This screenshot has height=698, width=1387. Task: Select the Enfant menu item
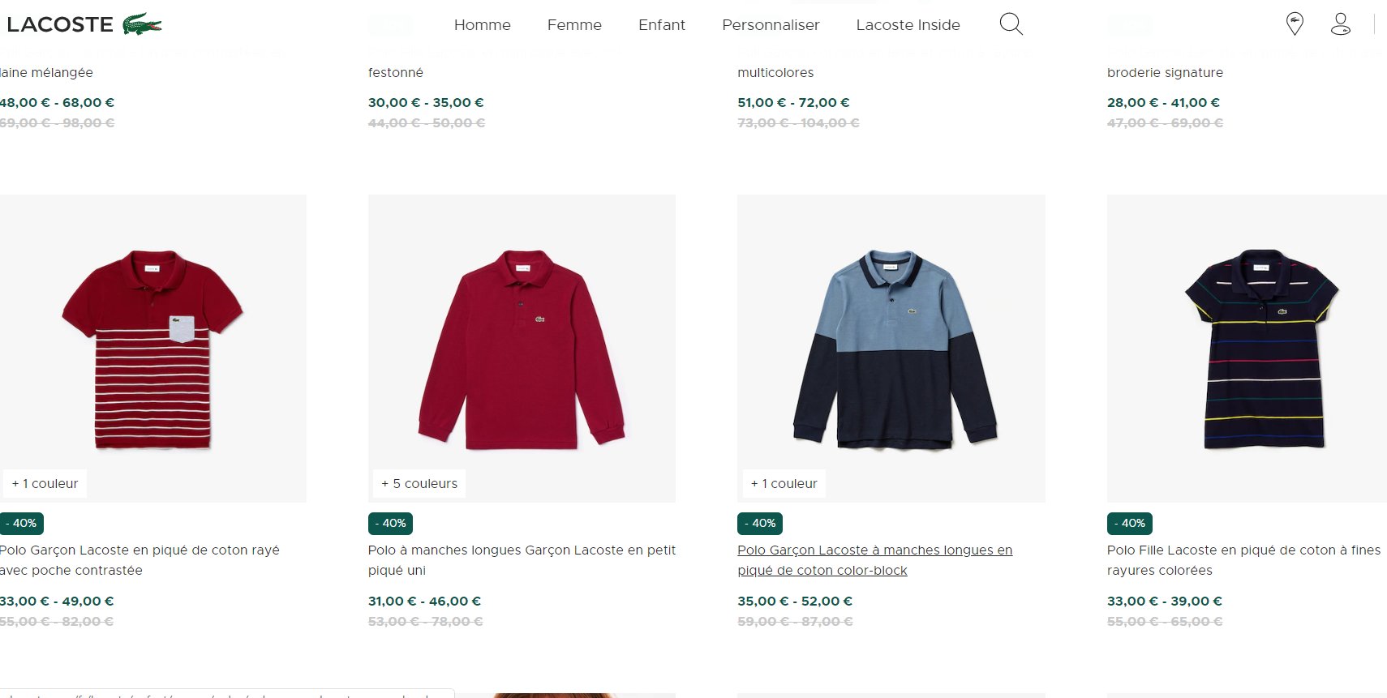661,25
